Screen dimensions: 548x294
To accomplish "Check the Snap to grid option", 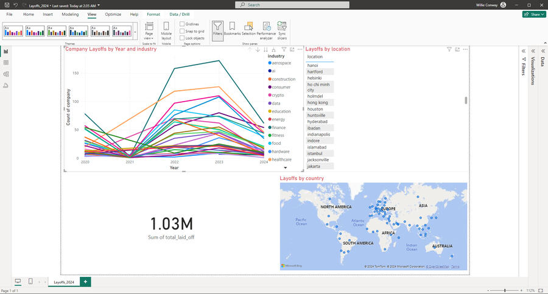I will tap(182, 31).
